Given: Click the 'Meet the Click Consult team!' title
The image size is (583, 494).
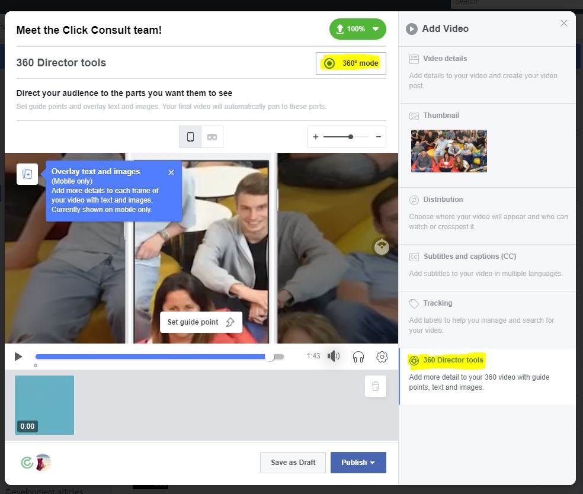Looking at the screenshot, I should coord(89,30).
